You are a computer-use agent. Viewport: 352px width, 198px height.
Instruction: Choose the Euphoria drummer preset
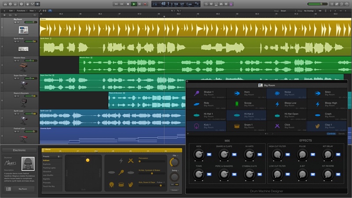pos(47,164)
